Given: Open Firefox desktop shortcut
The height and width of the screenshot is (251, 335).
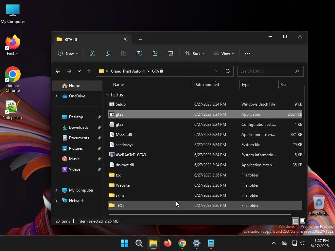Looking at the screenshot, I should [x=13, y=45].
